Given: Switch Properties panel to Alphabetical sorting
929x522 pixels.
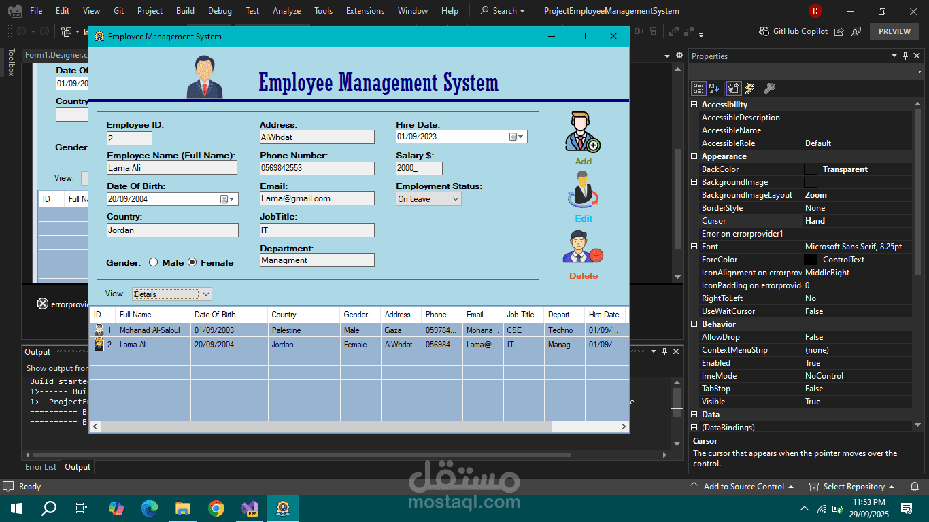Looking at the screenshot, I should pyautogui.click(x=714, y=88).
